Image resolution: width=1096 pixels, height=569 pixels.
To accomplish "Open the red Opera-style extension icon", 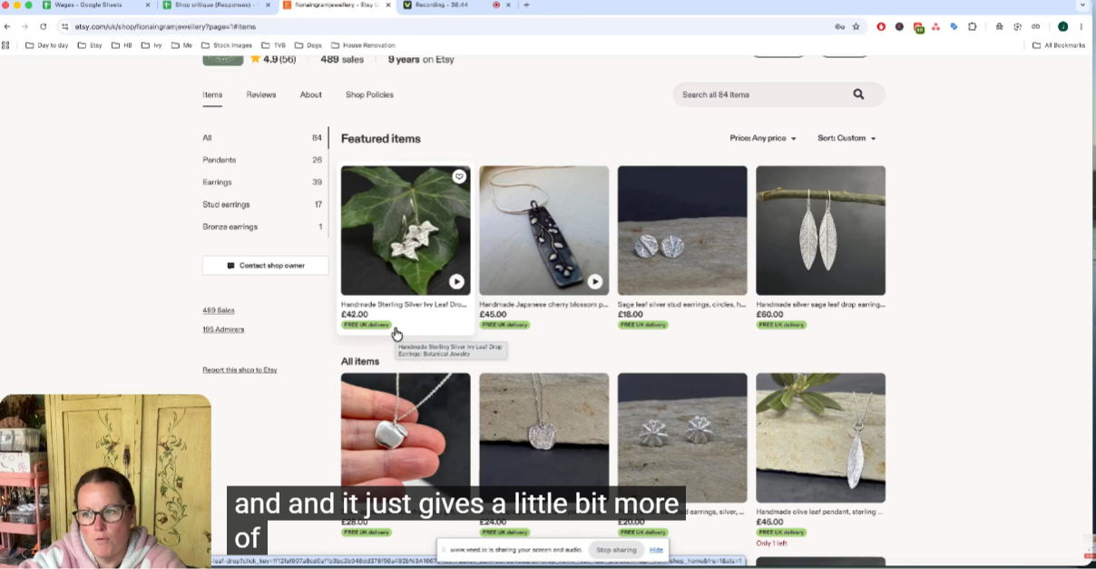I will (881, 26).
